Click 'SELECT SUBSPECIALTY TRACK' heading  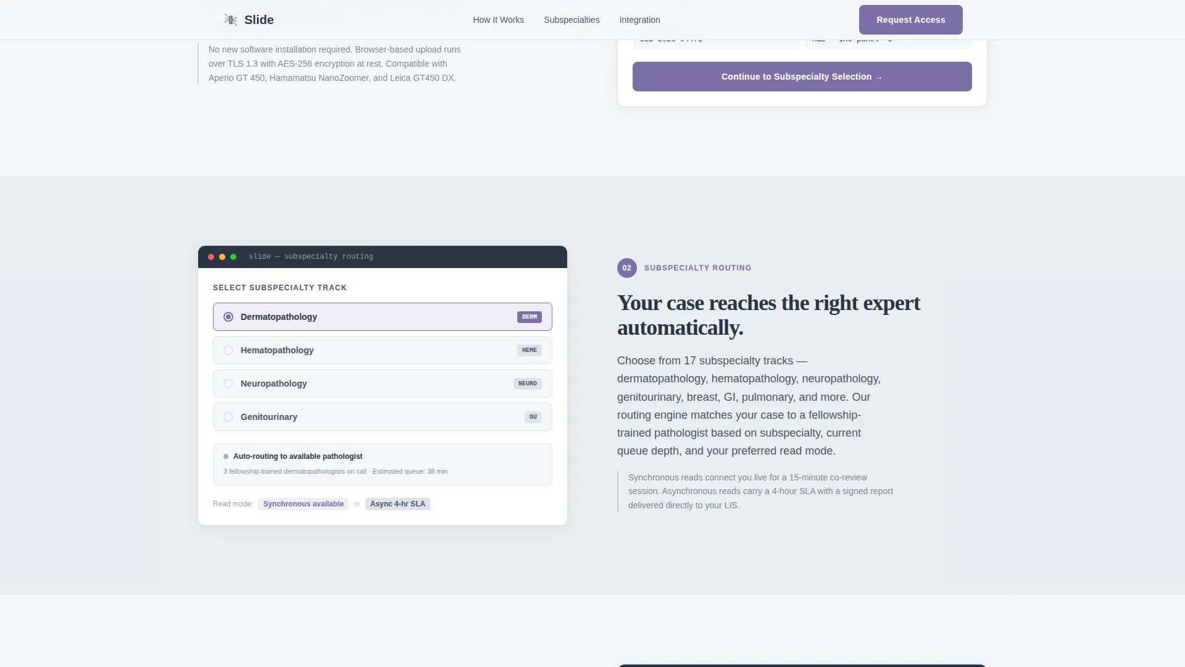tap(280, 288)
